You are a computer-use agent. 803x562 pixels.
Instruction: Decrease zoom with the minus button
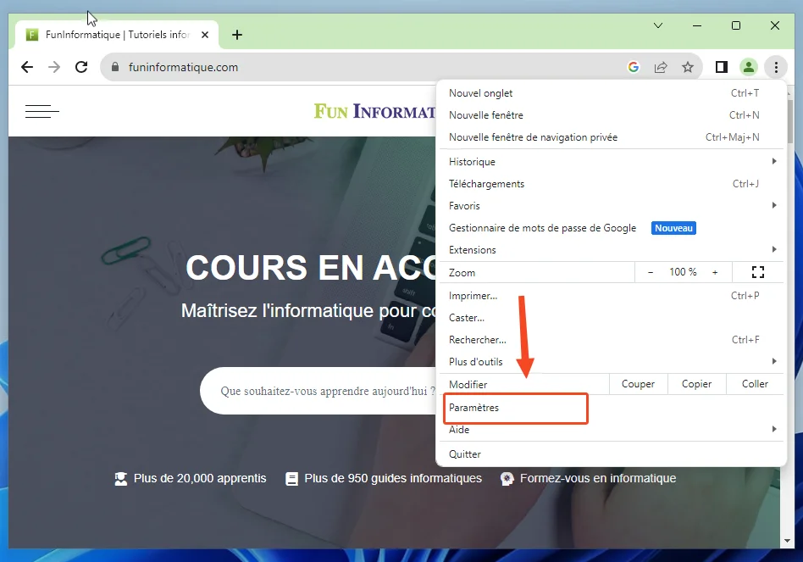click(651, 272)
